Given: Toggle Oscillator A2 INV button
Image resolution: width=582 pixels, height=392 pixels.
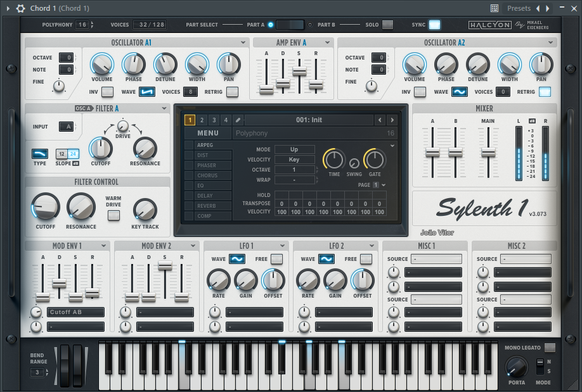Looking at the screenshot, I should click(420, 92).
